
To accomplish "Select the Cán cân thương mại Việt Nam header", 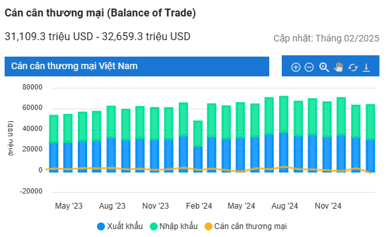I will (x=137, y=66).
